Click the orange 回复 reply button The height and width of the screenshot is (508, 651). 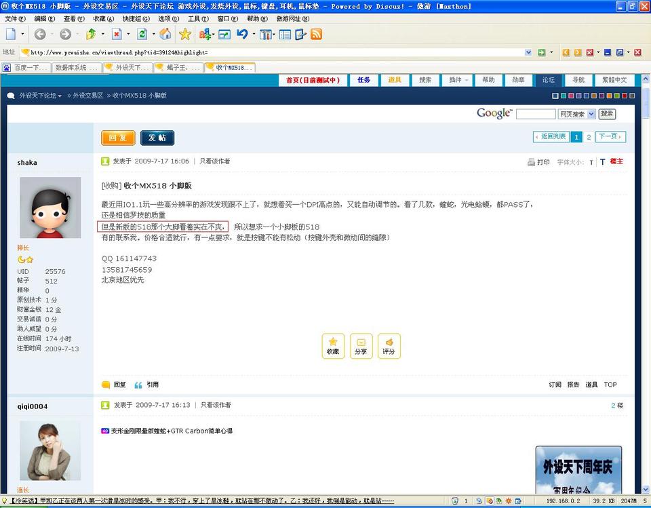118,138
